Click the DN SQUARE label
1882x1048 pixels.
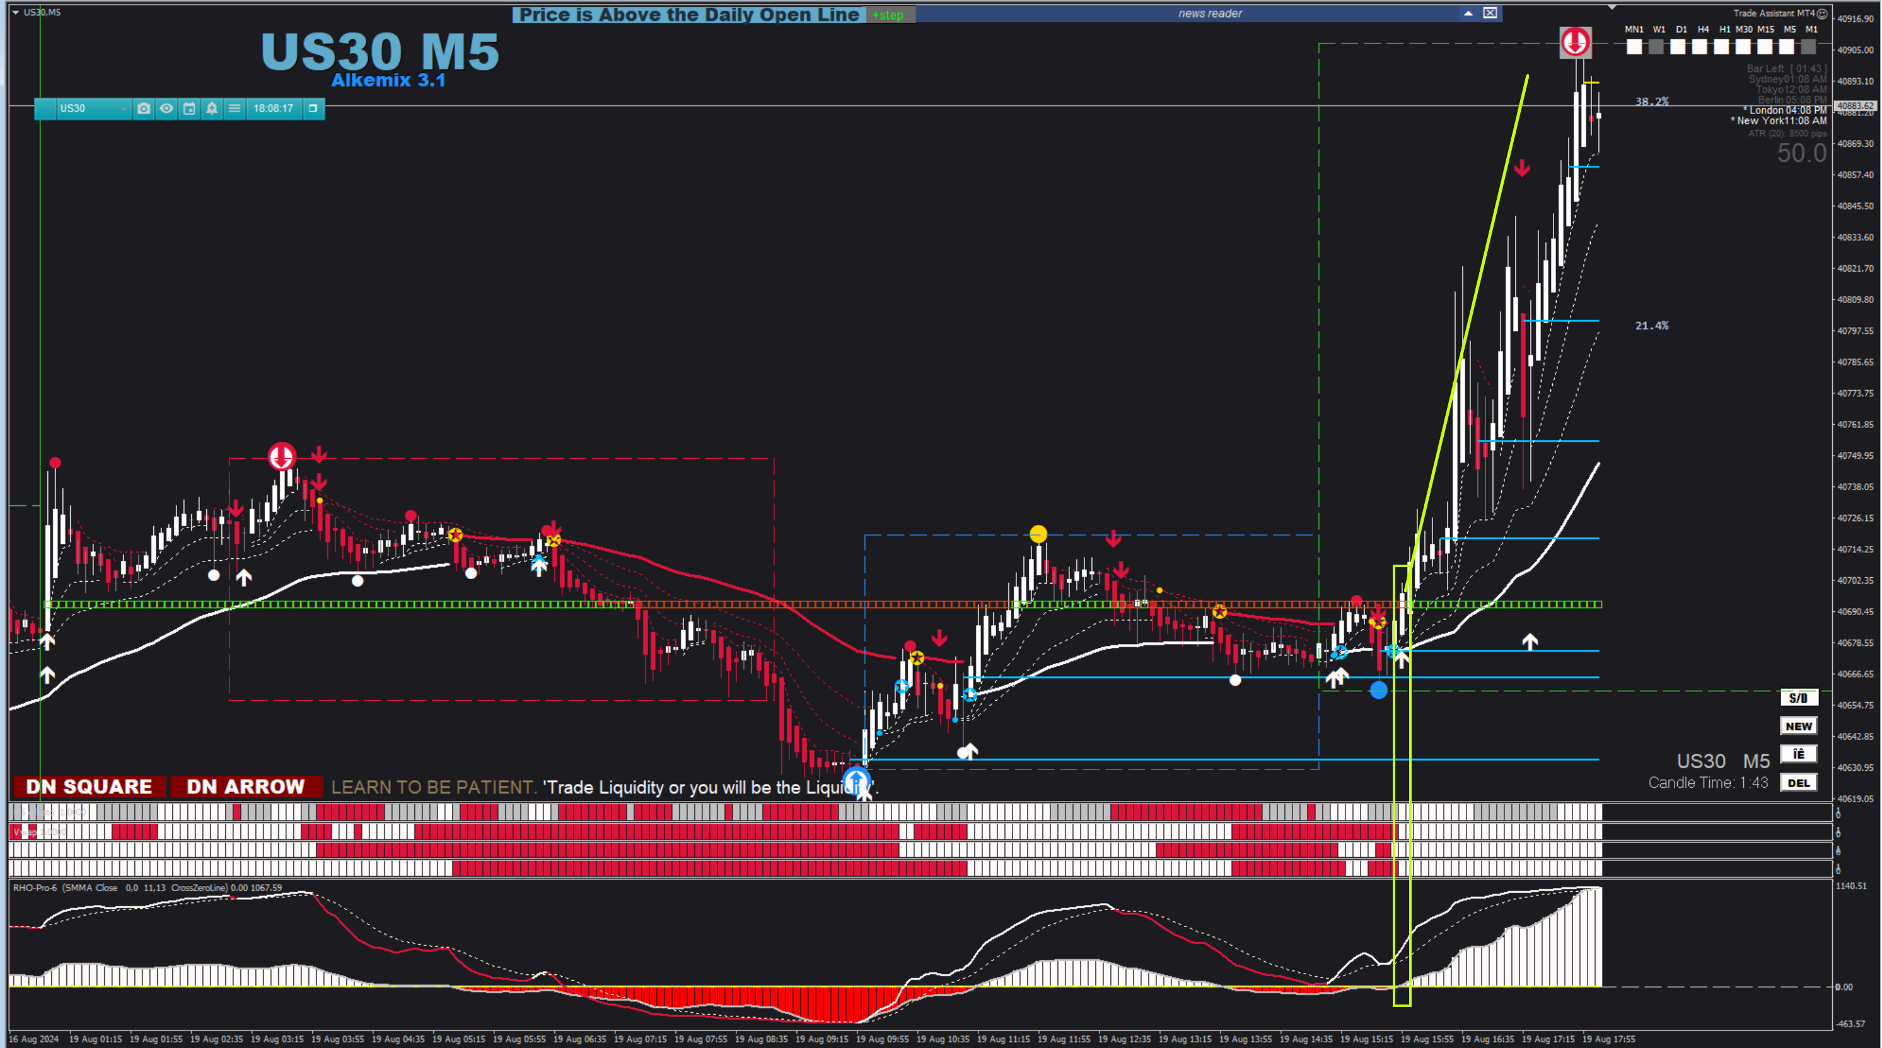coord(89,786)
